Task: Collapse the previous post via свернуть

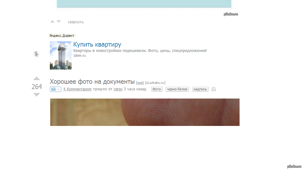Action: (76, 22)
